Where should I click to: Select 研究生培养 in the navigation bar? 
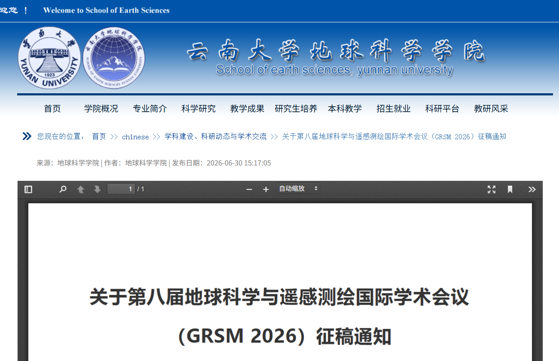pos(296,109)
